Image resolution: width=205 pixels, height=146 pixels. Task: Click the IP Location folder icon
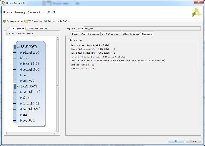pyautogui.click(x=26, y=21)
